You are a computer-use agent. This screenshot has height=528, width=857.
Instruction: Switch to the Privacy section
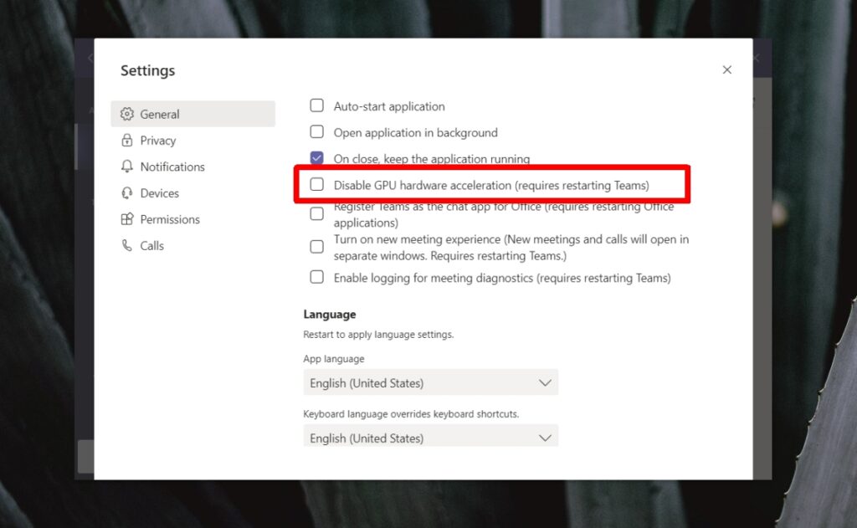pos(157,140)
